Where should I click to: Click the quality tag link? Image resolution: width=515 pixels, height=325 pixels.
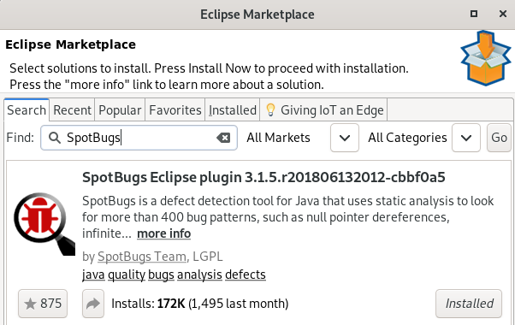[x=127, y=275]
